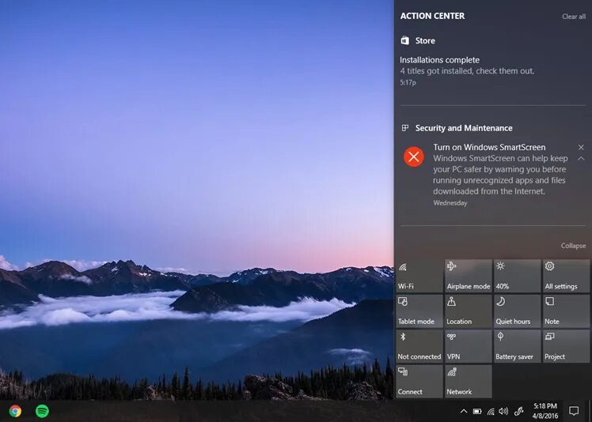This screenshot has width=592, height=422.
Task: Enable the Quiet hours tile
Action: (x=517, y=311)
